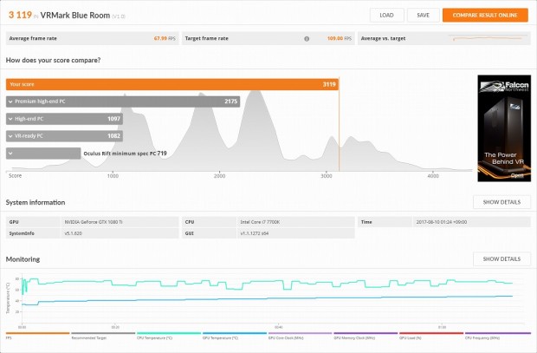Click the LOAD button
Image resolution: width=537 pixels, height=353 pixels.
pyautogui.click(x=386, y=15)
